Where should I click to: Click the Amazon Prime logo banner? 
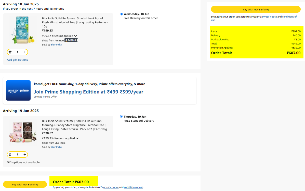point(18,90)
